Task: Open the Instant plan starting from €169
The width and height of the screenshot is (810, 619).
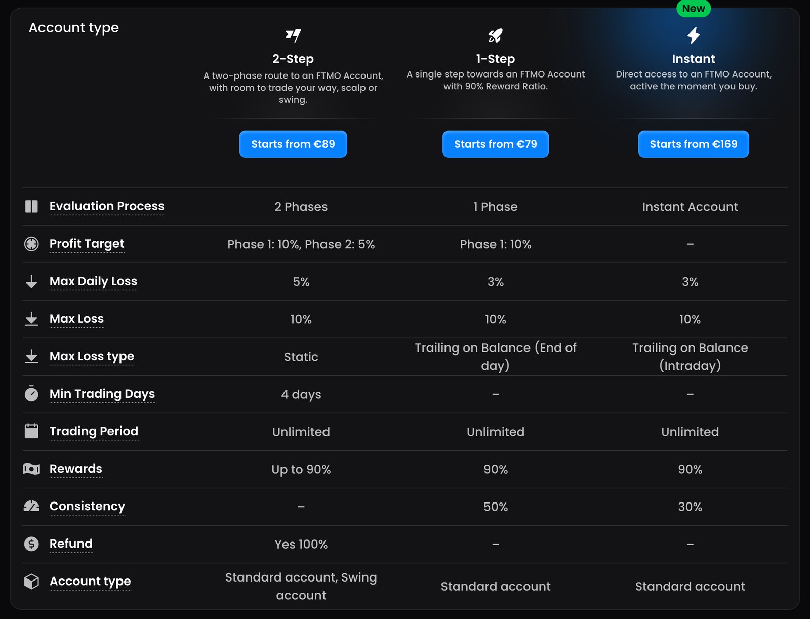Action: [x=694, y=144]
